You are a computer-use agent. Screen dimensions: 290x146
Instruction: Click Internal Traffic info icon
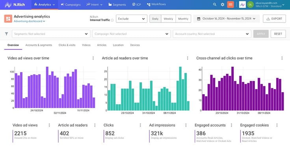click(112, 20)
